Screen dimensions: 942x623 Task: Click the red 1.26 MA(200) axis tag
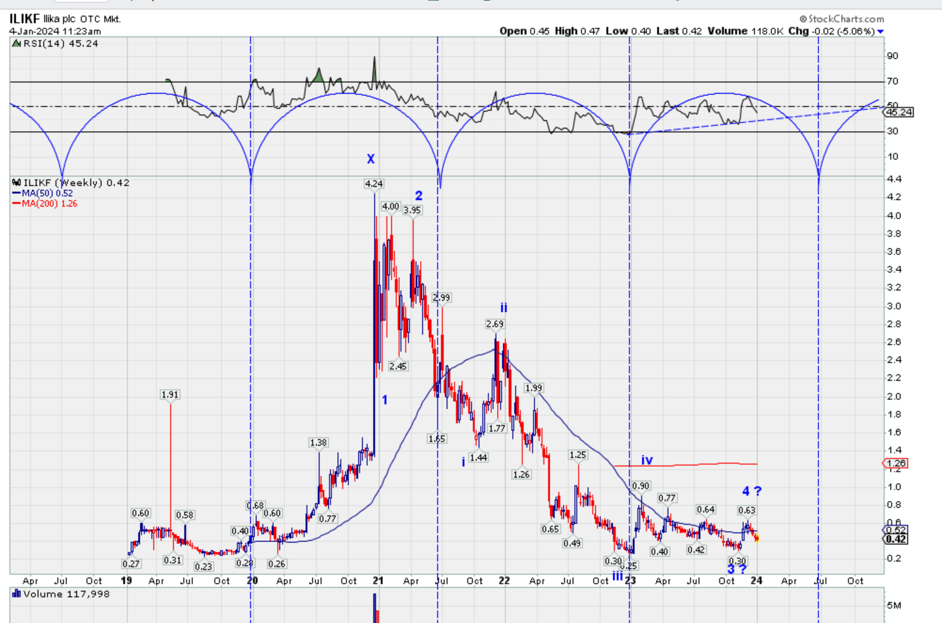(895, 464)
